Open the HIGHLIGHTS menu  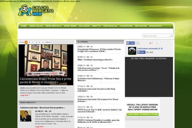tap(156, 26)
